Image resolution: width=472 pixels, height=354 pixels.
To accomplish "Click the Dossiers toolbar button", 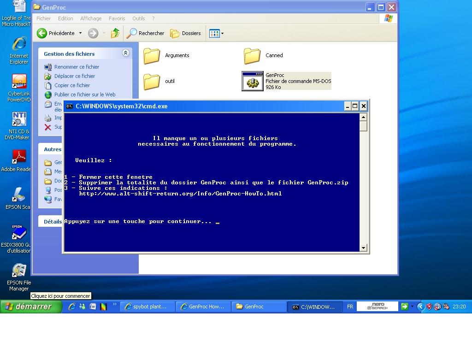I will click(186, 33).
